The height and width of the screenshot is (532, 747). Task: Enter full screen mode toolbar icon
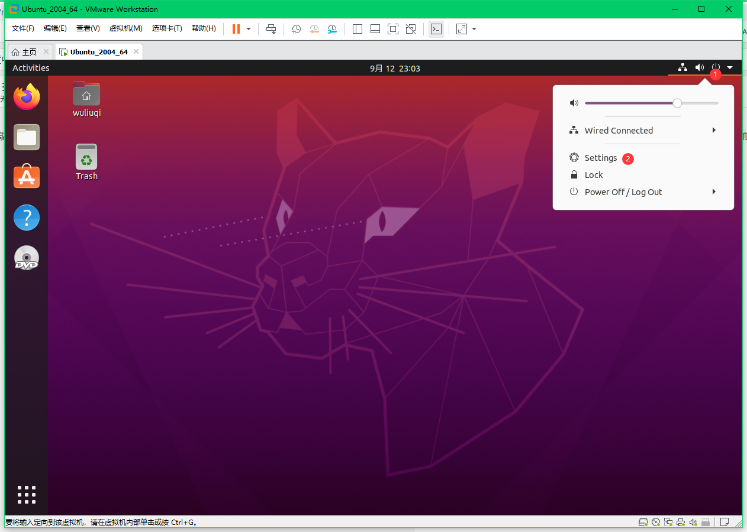pyautogui.click(x=392, y=29)
